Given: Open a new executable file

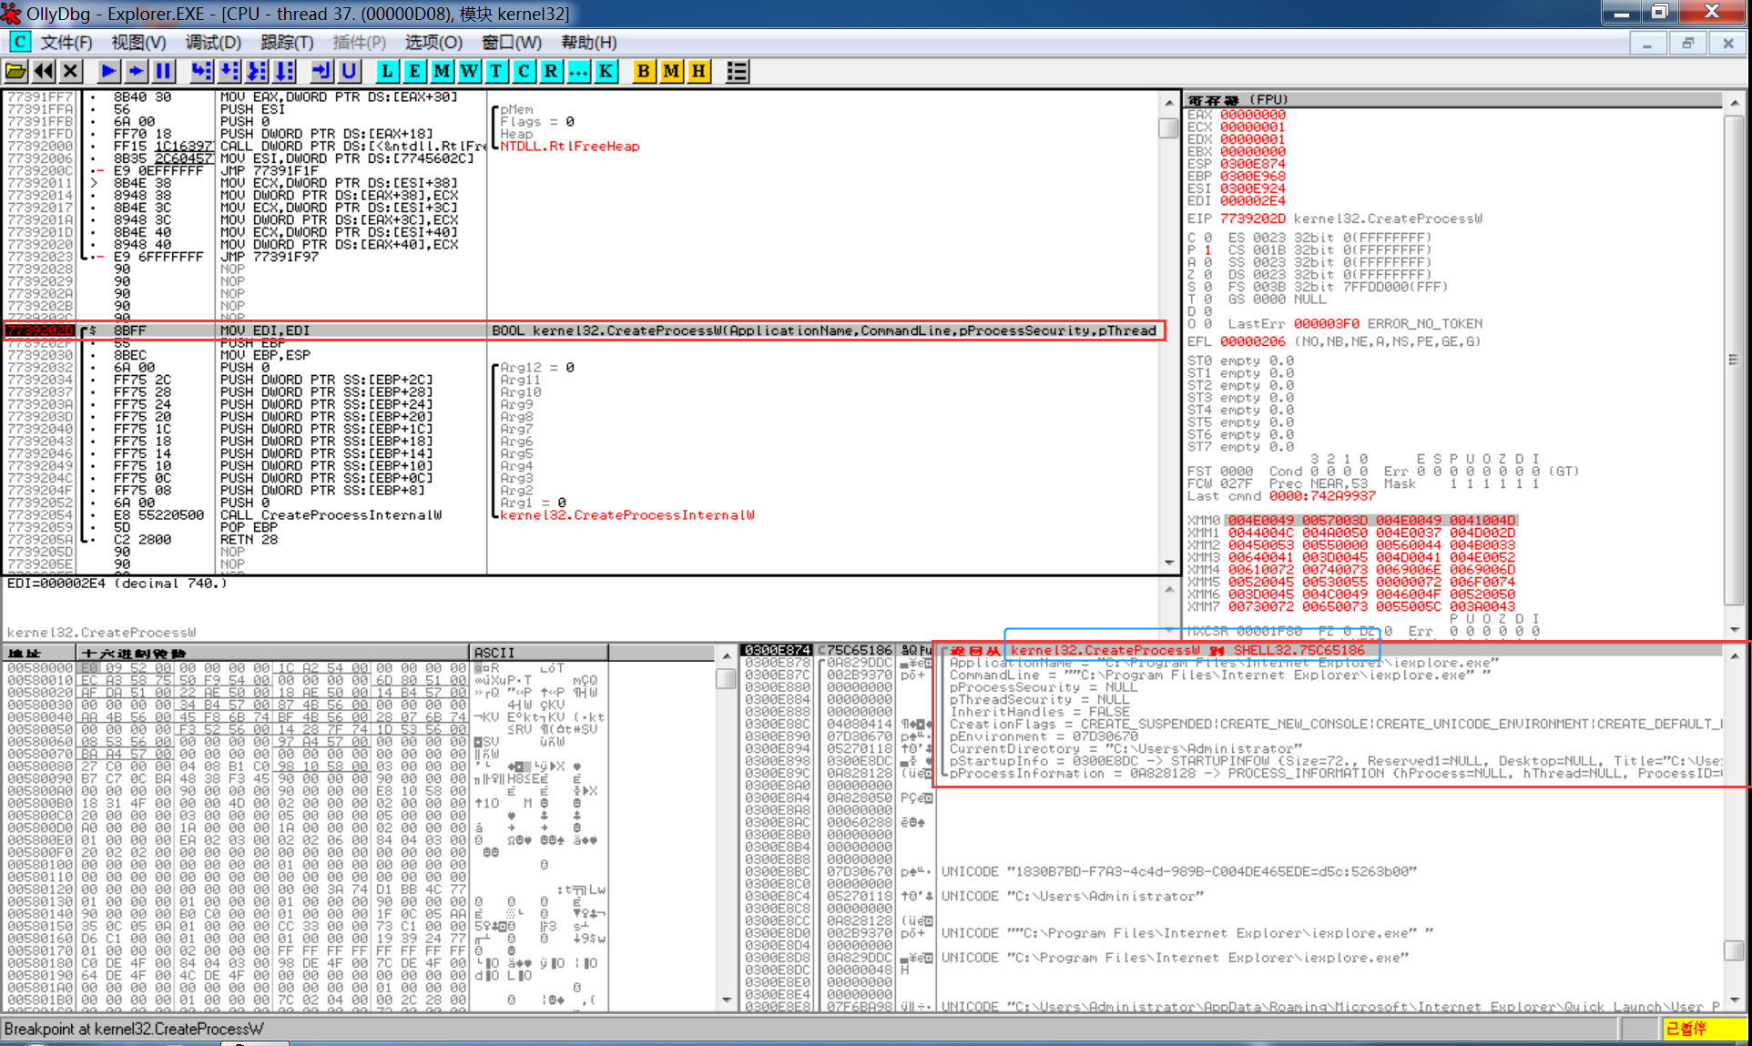Looking at the screenshot, I should coord(16,71).
